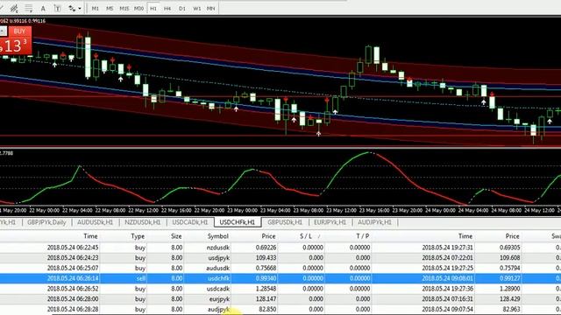Open the NZDUSDk,H1 chart tab
Image resolution: width=561 pixels, height=315 pixels.
[x=142, y=222]
